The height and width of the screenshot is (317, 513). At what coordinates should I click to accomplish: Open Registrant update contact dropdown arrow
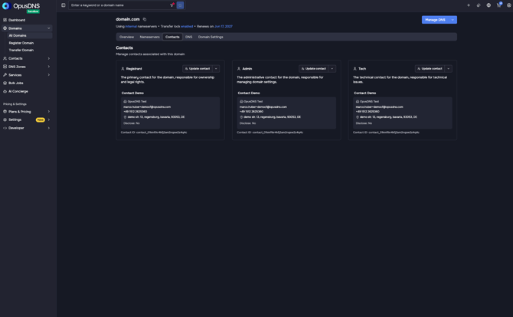(216, 69)
